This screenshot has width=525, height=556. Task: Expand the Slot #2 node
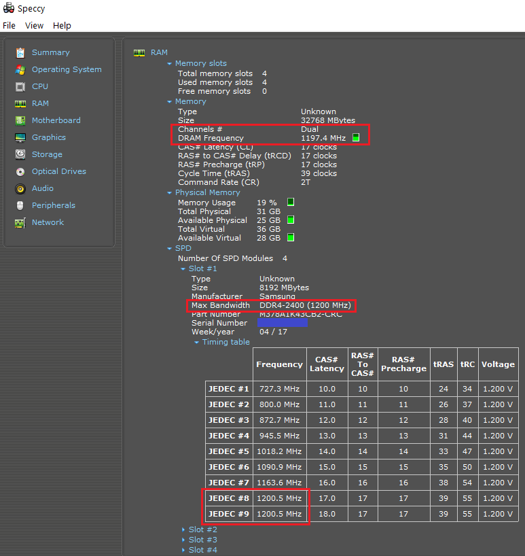pyautogui.click(x=183, y=529)
